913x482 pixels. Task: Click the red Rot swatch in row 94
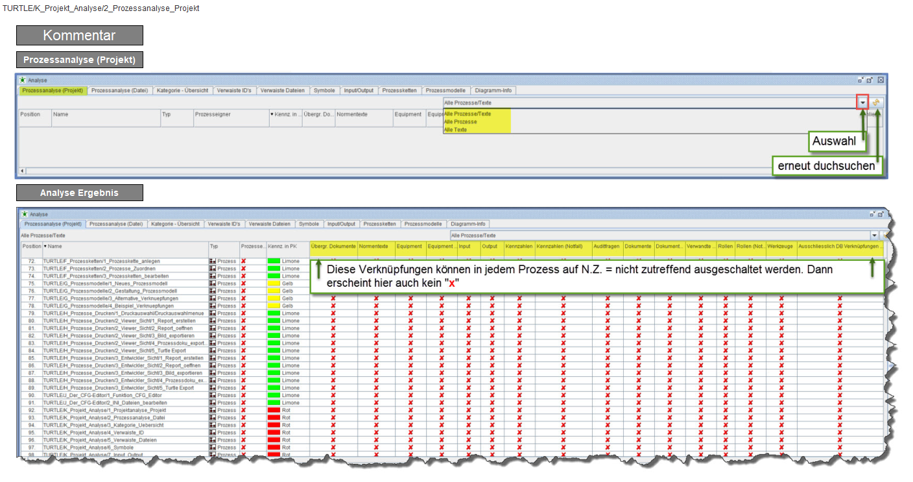pyautogui.click(x=274, y=425)
